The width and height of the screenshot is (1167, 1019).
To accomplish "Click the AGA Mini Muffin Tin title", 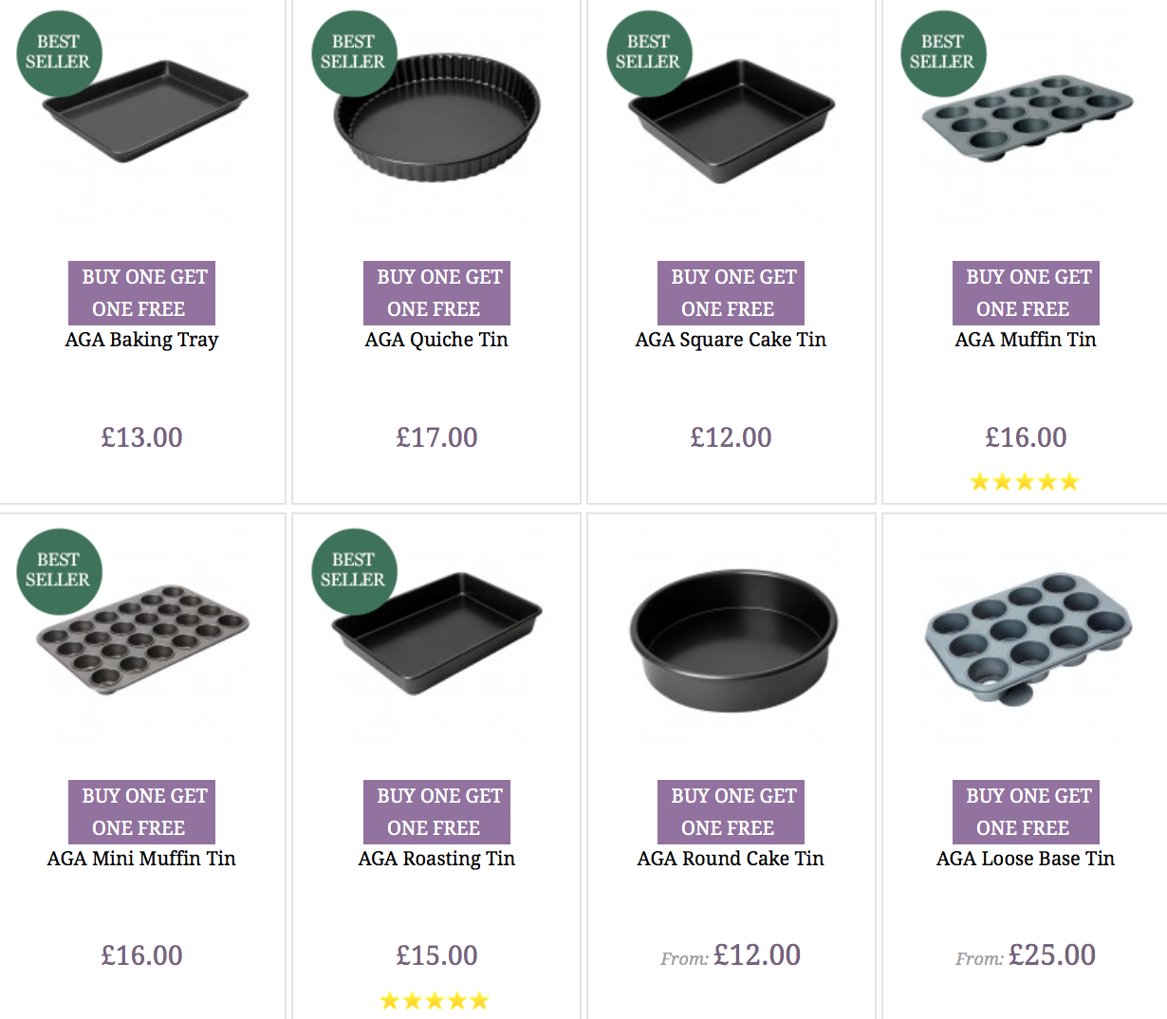I will click(x=141, y=859).
